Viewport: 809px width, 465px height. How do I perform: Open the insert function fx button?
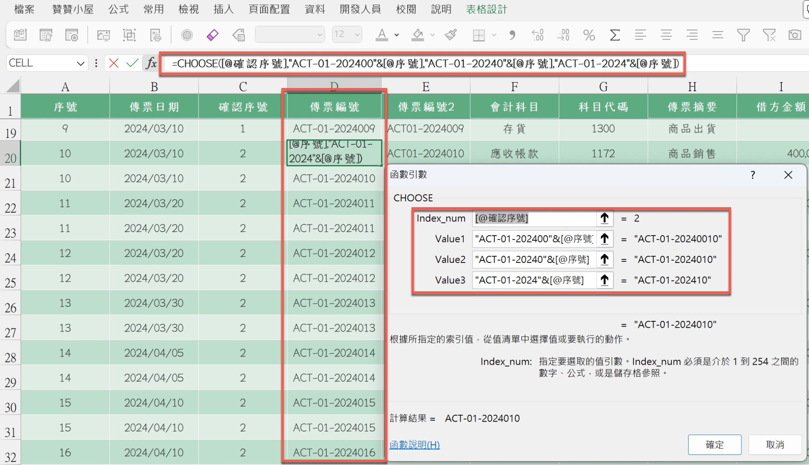[151, 63]
